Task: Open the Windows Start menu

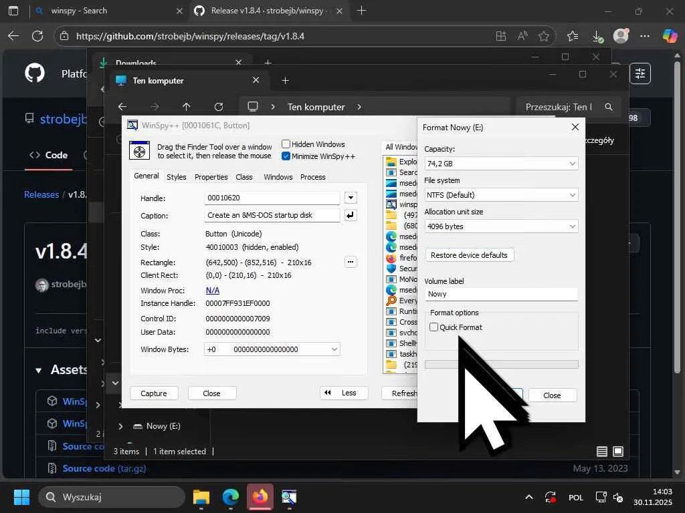Action: tap(21, 497)
